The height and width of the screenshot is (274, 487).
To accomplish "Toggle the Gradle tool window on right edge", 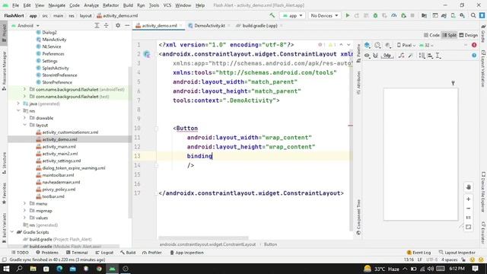I will coord(483,33).
